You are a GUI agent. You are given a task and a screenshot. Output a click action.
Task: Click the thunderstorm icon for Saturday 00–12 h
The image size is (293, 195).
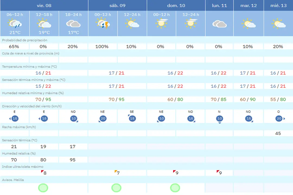pos(103,23)
